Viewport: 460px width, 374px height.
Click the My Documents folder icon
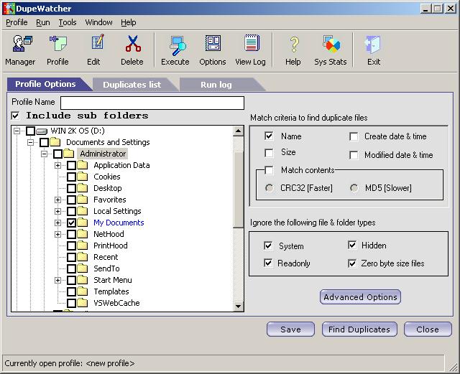click(83, 223)
